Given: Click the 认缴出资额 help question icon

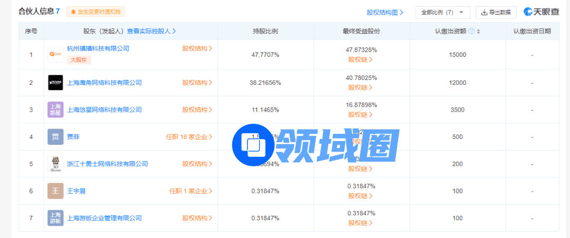Looking at the screenshot, I should tap(471, 31).
